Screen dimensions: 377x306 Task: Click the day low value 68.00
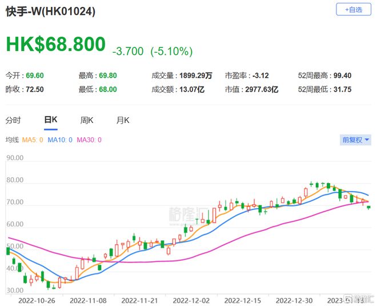[108, 90]
